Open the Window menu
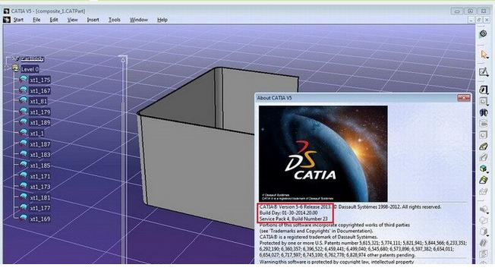Viewport: 495px width, 274px height. (139, 20)
